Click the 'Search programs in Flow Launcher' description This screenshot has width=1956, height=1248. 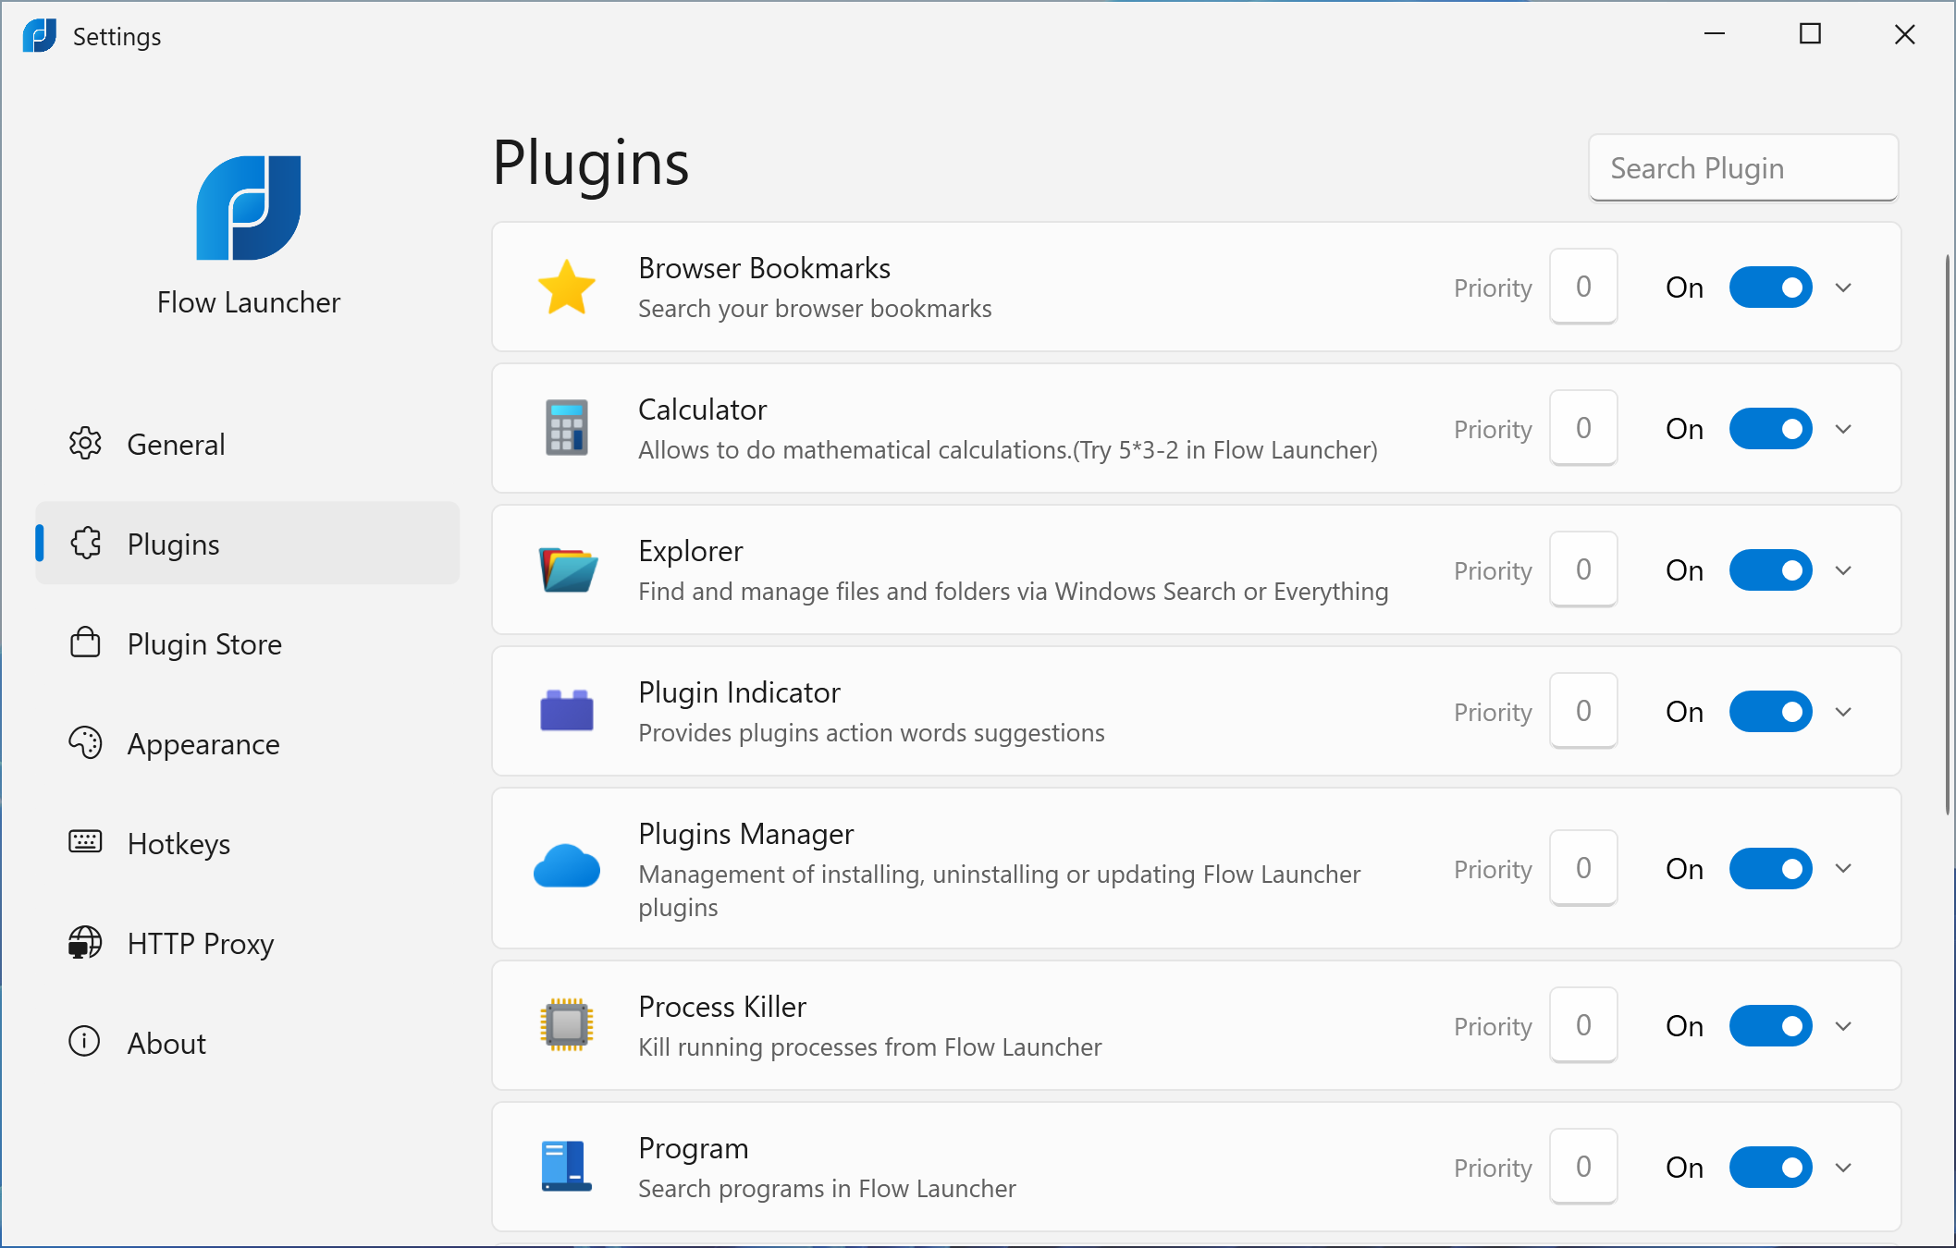(827, 1188)
